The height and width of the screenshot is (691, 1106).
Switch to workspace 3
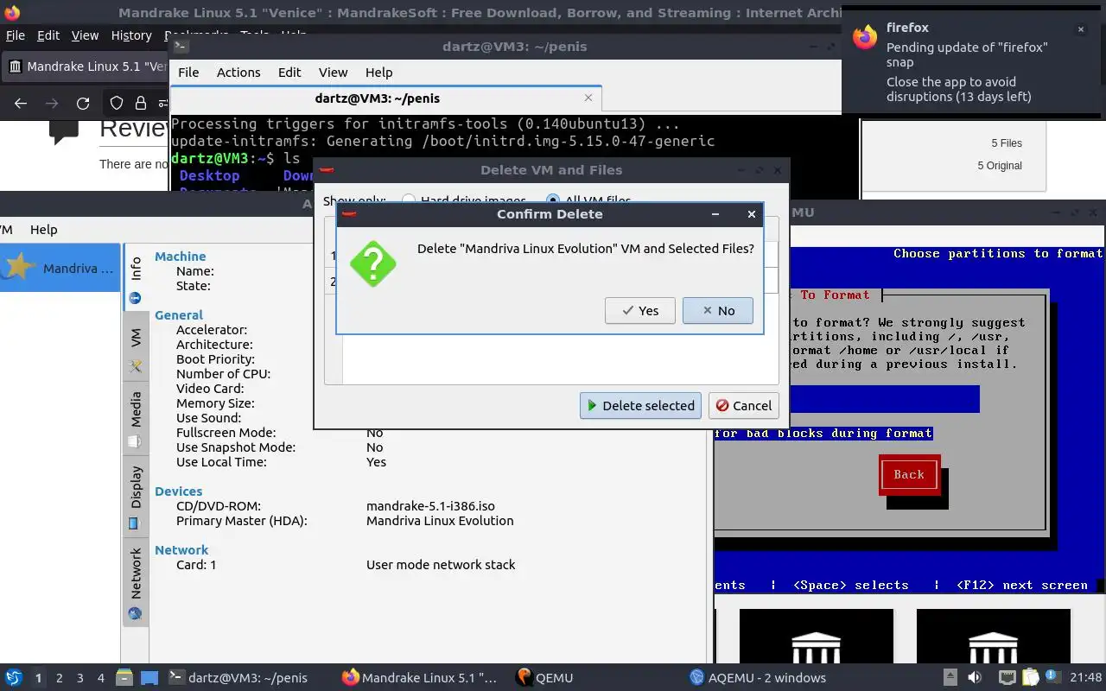tap(80, 678)
